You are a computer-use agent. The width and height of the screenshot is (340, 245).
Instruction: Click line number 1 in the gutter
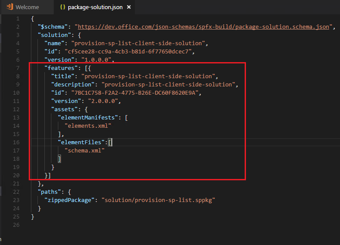(18, 19)
